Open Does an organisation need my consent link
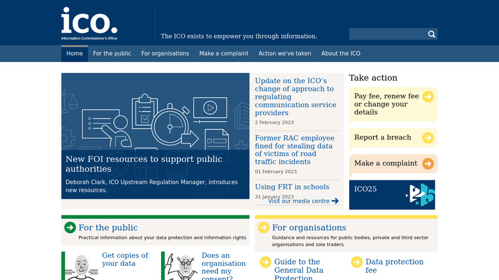The image size is (499, 280). click(x=223, y=266)
